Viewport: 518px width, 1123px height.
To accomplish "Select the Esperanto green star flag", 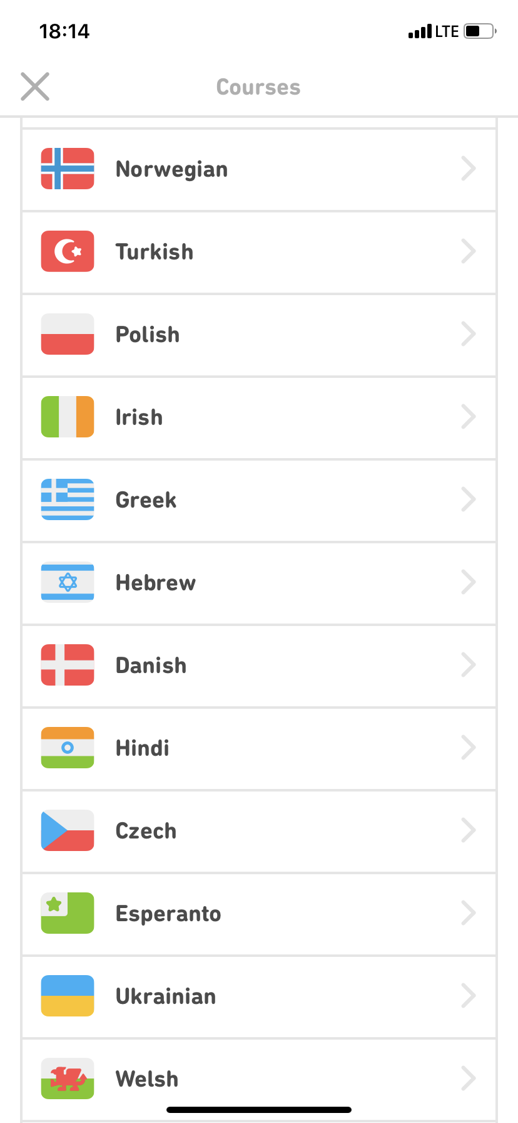I will 68,913.
